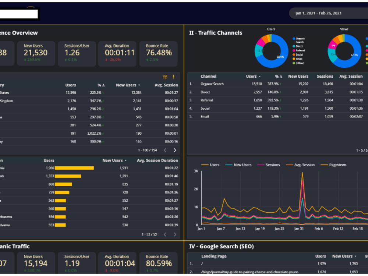The image size is (368, 276).
Task: Sort country table by % Δ column
Action: [x=101, y=85]
